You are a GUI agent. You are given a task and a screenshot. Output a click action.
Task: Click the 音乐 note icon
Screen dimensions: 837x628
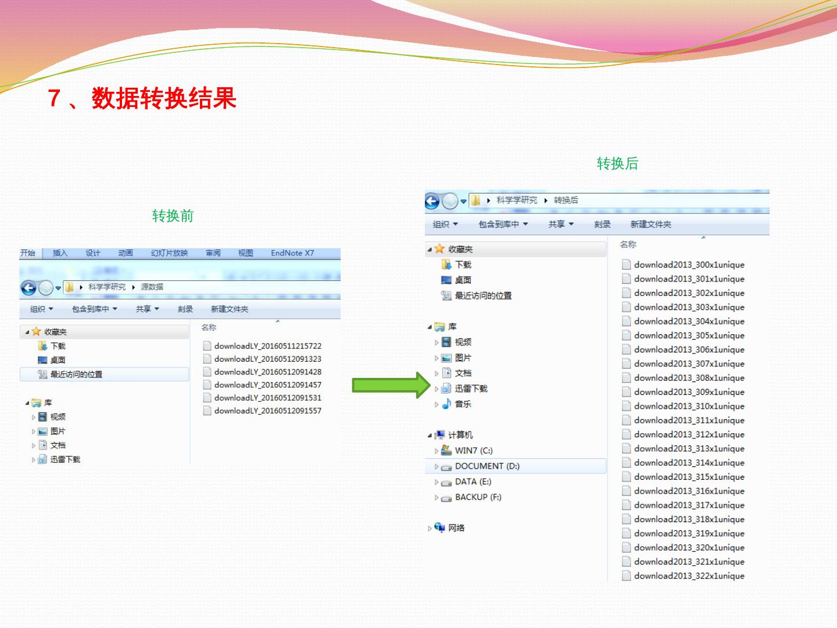click(x=446, y=404)
